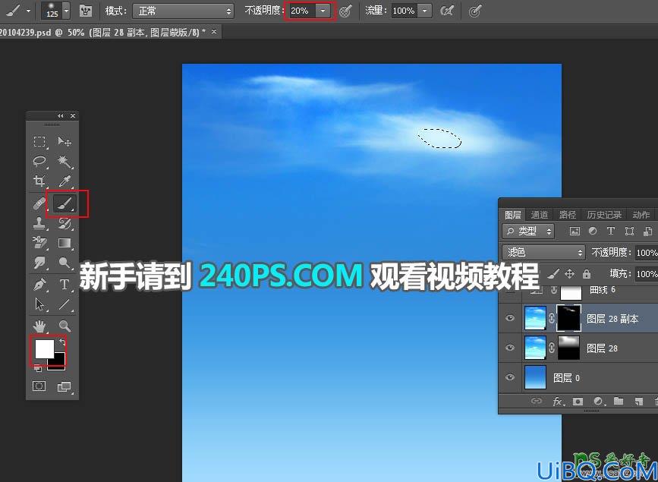Select the Dodge tool
The width and height of the screenshot is (658, 482).
click(65, 263)
